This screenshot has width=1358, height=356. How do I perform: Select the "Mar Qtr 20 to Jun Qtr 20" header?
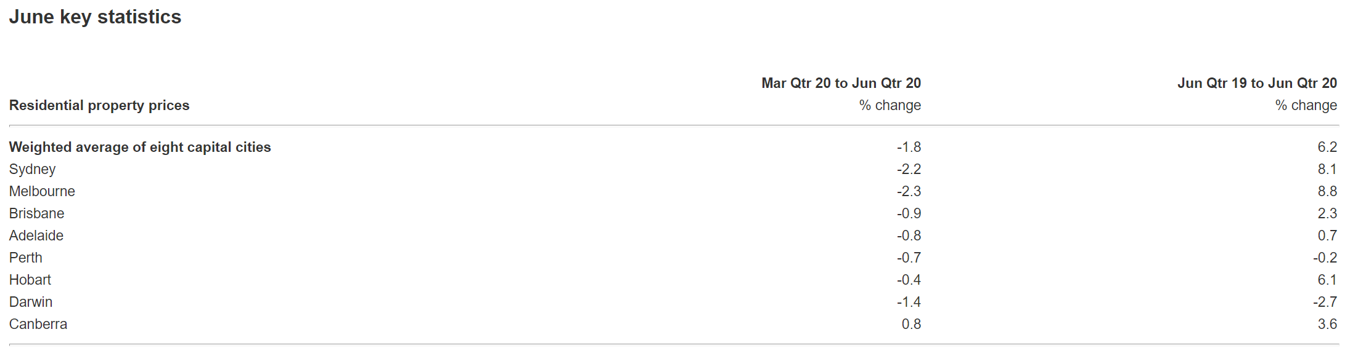point(841,83)
